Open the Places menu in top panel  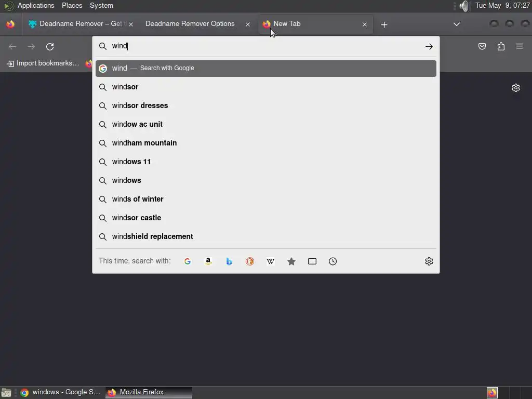point(72,5)
